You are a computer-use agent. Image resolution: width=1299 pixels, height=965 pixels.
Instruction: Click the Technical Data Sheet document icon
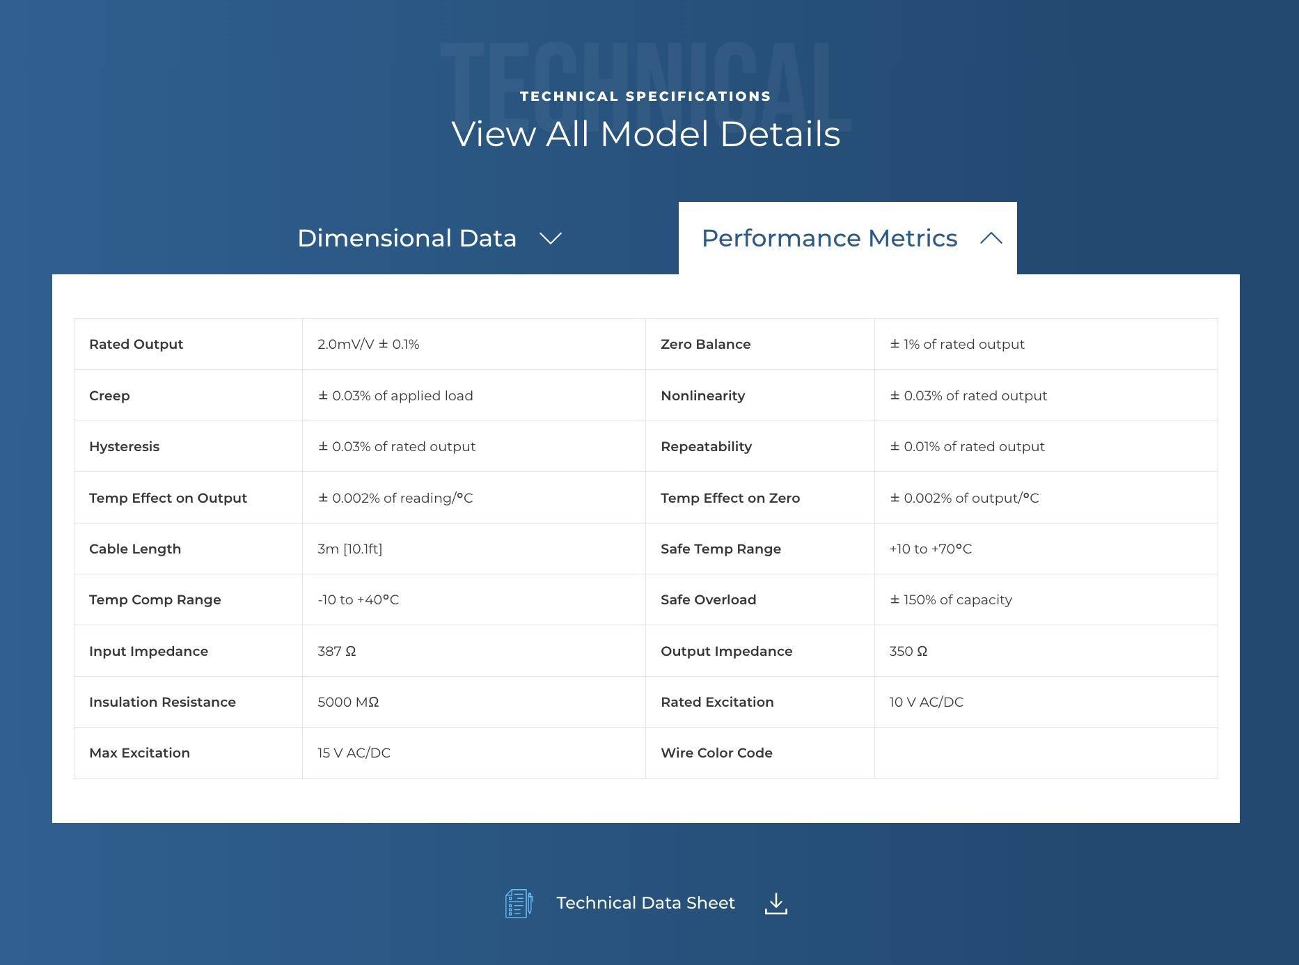point(519,903)
